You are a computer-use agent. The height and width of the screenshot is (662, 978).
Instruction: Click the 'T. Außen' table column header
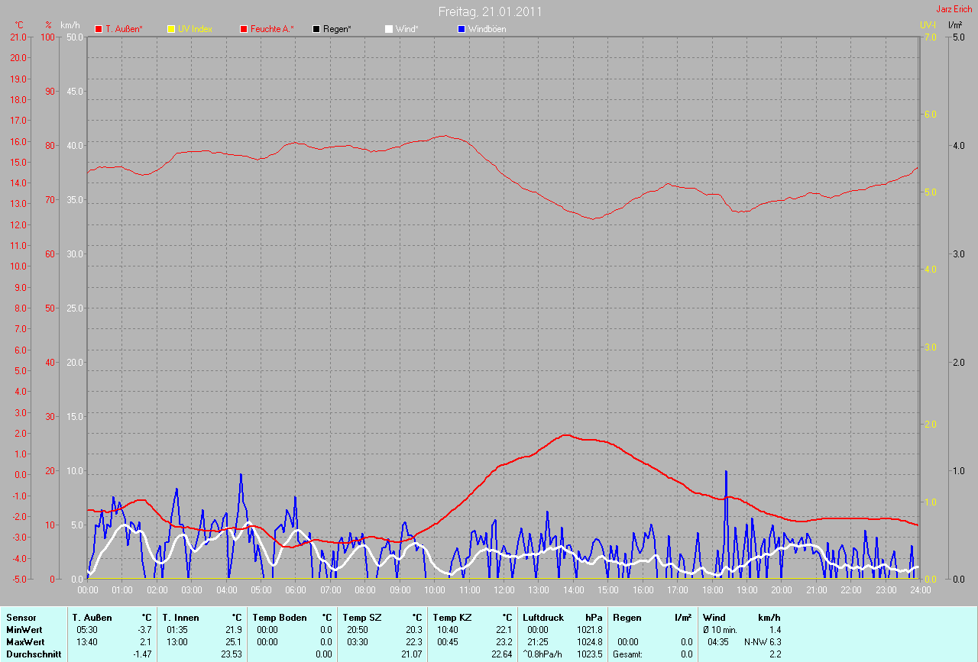click(x=92, y=617)
